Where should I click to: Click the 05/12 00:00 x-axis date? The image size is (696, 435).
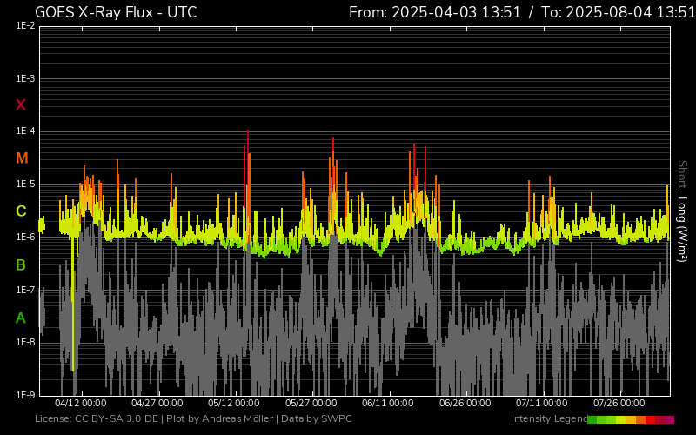[234, 404]
